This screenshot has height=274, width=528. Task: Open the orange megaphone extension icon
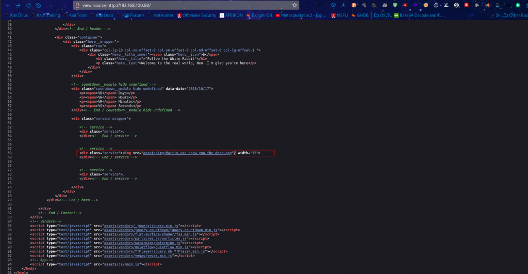(x=487, y=5)
